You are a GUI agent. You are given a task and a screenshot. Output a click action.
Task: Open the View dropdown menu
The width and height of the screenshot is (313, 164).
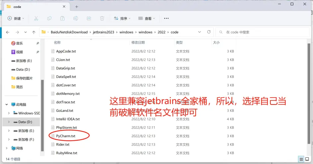click(147, 19)
